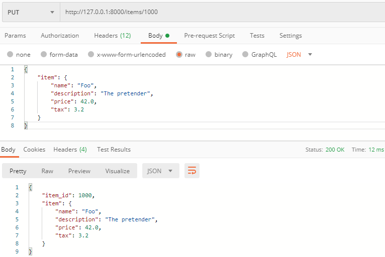385x257 pixels.
Task: Select the binary body option
Action: 209,55
